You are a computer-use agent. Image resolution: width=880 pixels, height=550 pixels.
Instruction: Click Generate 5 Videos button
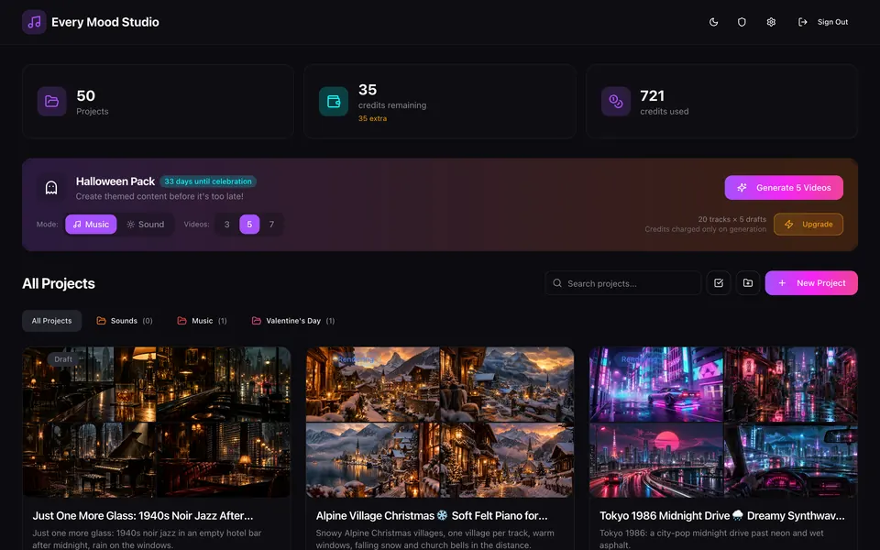point(784,187)
